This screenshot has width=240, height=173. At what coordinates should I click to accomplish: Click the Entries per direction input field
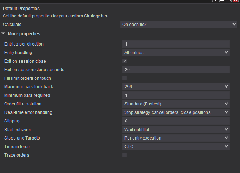point(176,44)
